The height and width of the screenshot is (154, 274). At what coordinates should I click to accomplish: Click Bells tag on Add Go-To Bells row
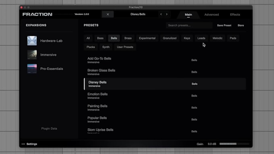194,60
